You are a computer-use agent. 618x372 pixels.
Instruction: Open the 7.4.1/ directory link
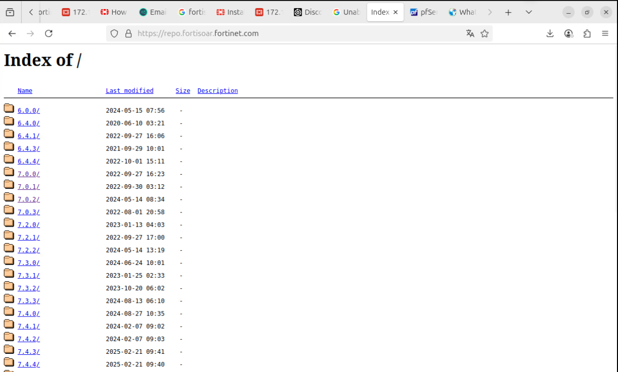pyautogui.click(x=29, y=326)
